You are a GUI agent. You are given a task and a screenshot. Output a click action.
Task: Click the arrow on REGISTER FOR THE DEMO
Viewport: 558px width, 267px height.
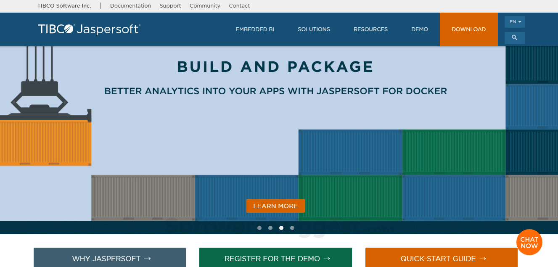[x=327, y=259]
